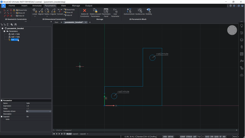Open the structure tree panel on right sidebar
245x138 pixels.
coord(242,68)
